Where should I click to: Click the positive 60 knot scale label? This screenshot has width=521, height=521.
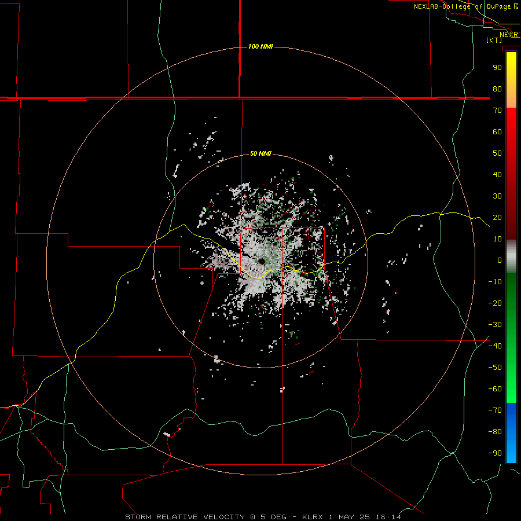[497, 131]
